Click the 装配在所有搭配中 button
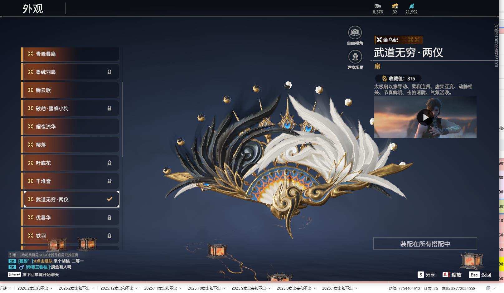Image resolution: width=504 pixels, height=293 pixels. (425, 244)
